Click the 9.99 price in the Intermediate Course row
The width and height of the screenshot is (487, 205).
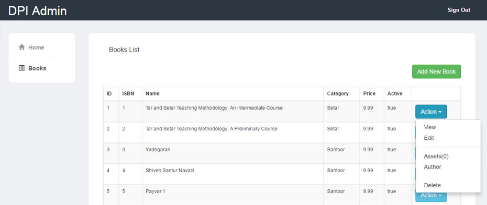click(x=368, y=108)
